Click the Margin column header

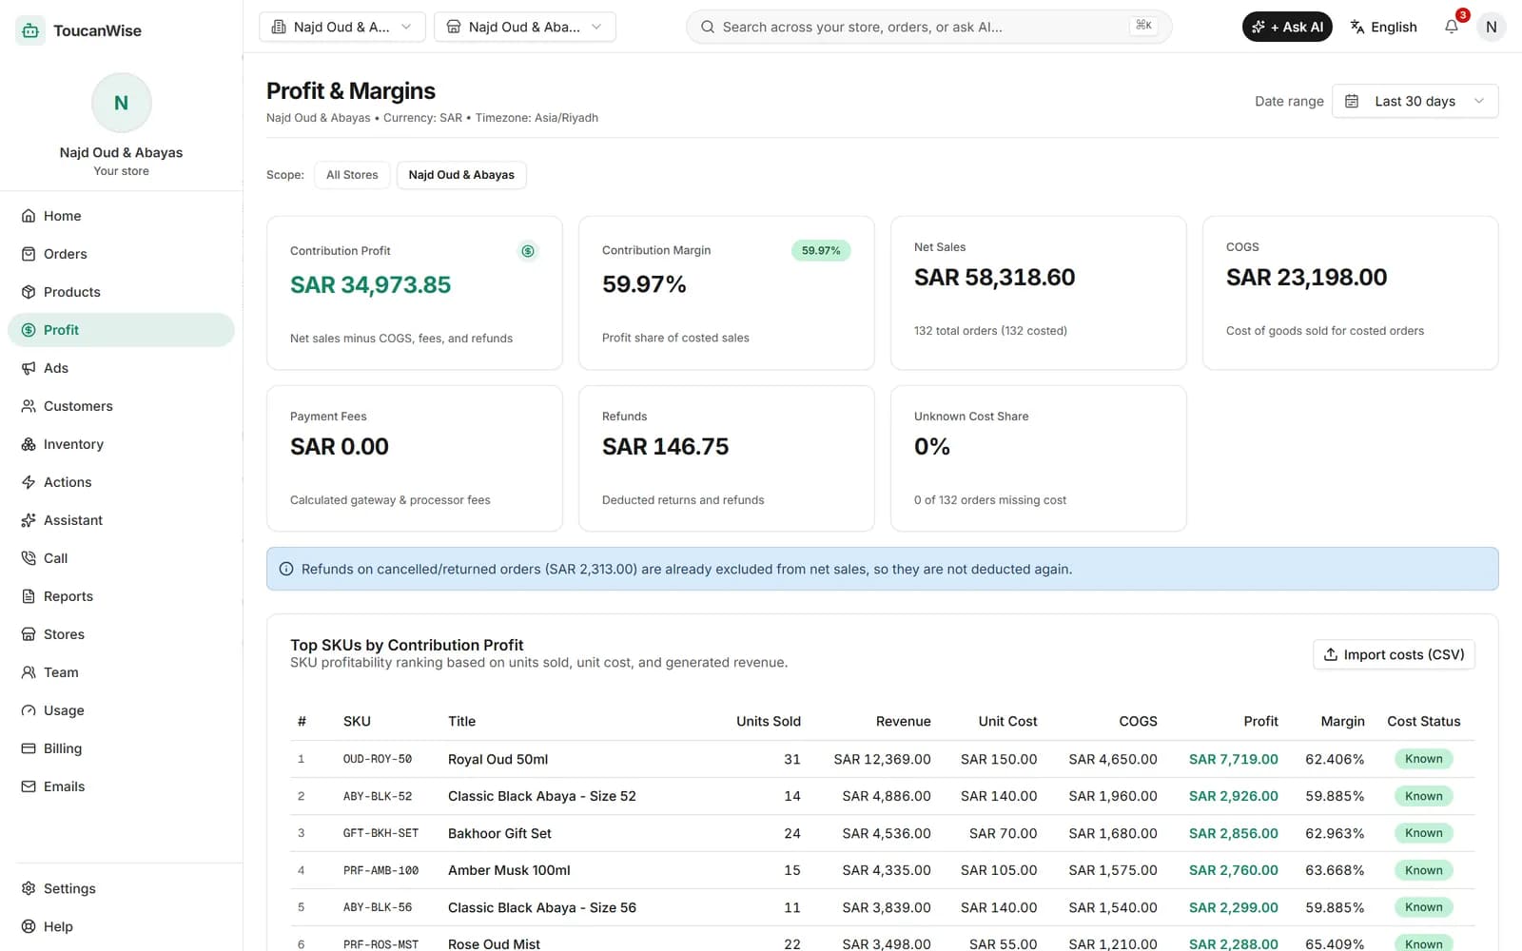1342,722
